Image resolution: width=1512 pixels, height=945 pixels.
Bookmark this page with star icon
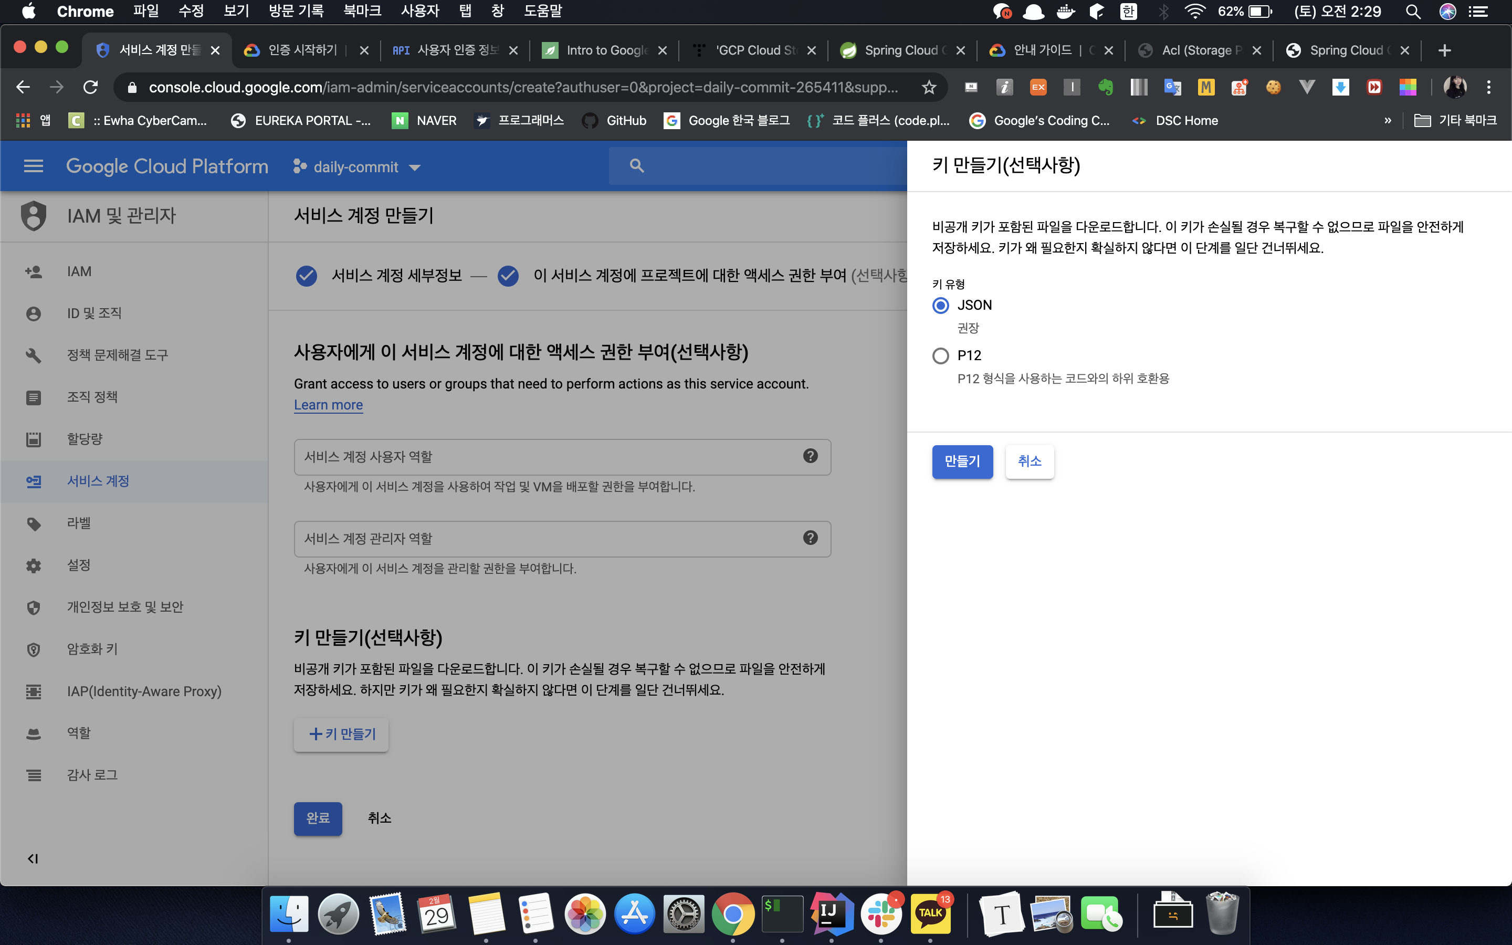click(929, 88)
